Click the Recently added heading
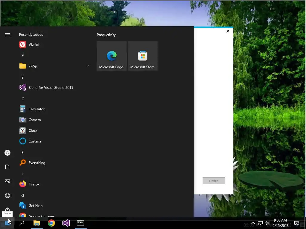306x229 pixels. 31,35
